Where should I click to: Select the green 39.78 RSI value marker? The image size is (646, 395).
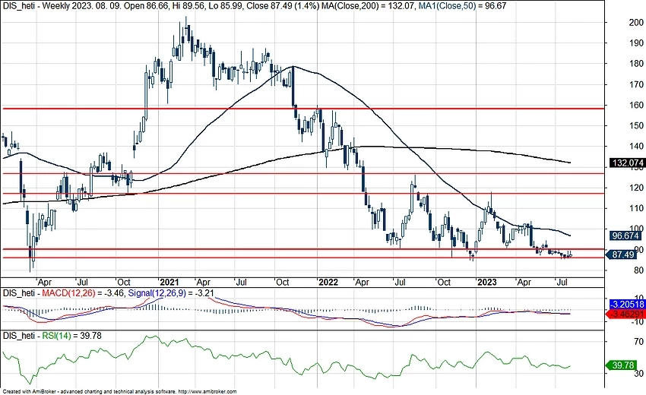(622, 365)
